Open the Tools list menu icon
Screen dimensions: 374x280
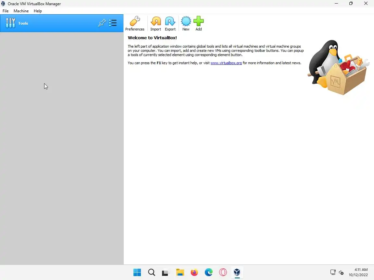click(113, 23)
